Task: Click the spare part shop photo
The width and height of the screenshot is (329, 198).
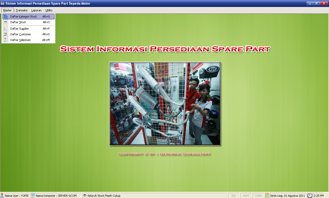Action: [x=165, y=104]
